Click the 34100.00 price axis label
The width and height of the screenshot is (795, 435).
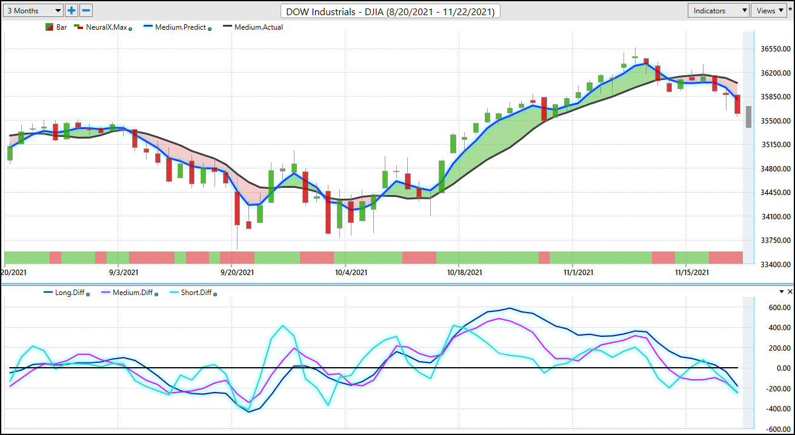click(x=774, y=216)
